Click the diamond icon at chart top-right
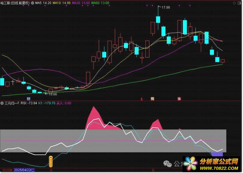The image size is (243, 173). 234,3
